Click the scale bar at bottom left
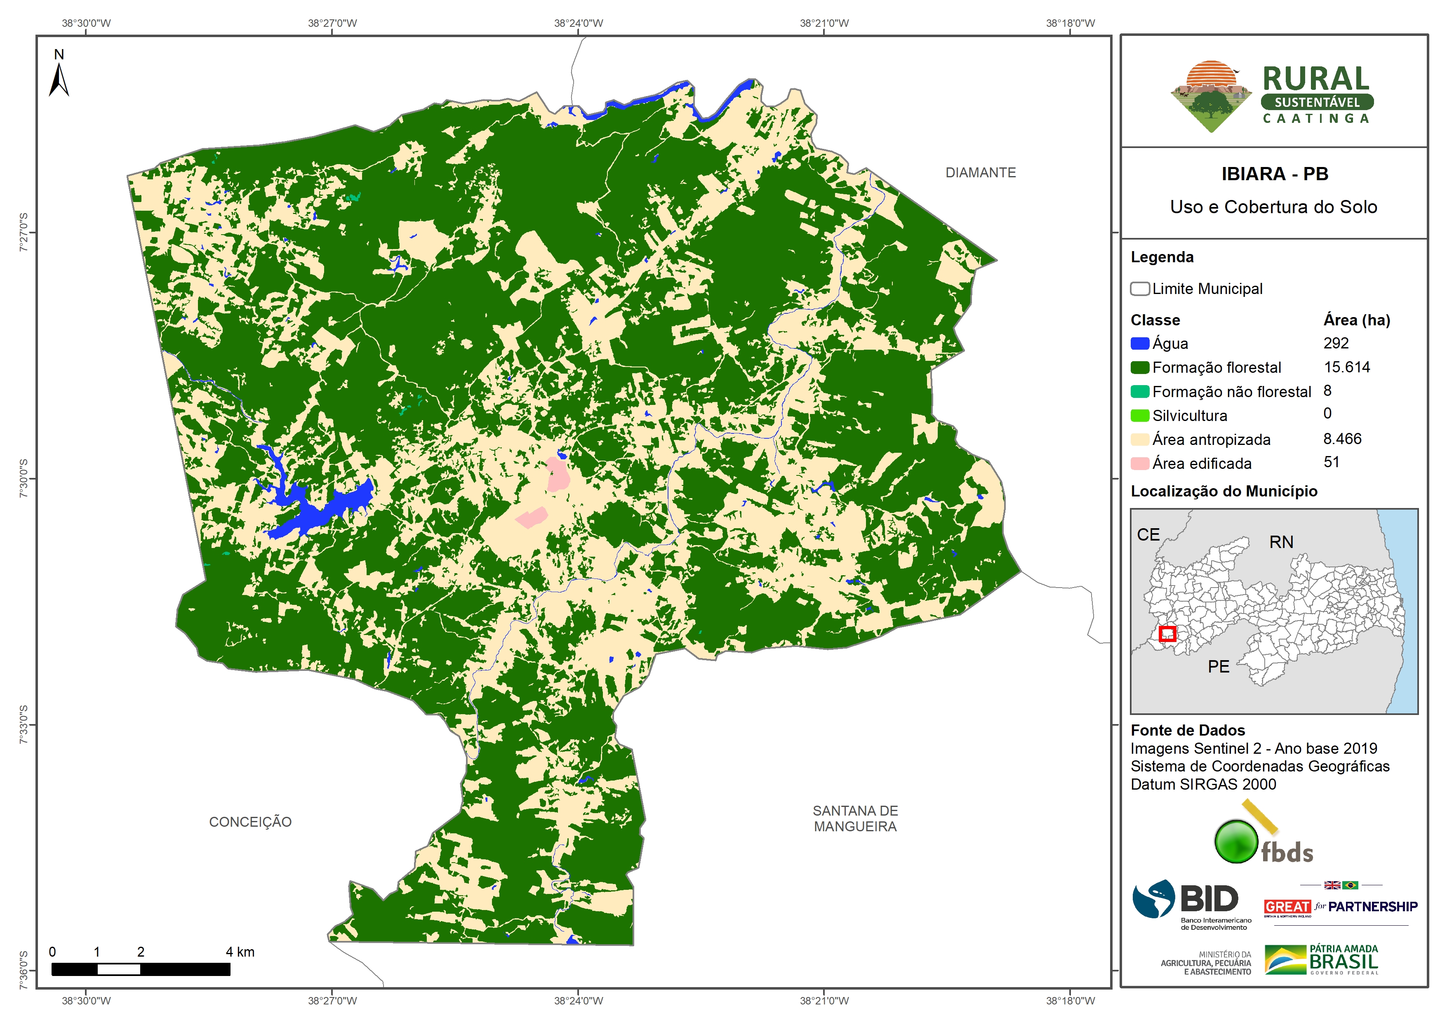Screen dimensions: 1447x1023 pyautogui.click(x=141, y=969)
